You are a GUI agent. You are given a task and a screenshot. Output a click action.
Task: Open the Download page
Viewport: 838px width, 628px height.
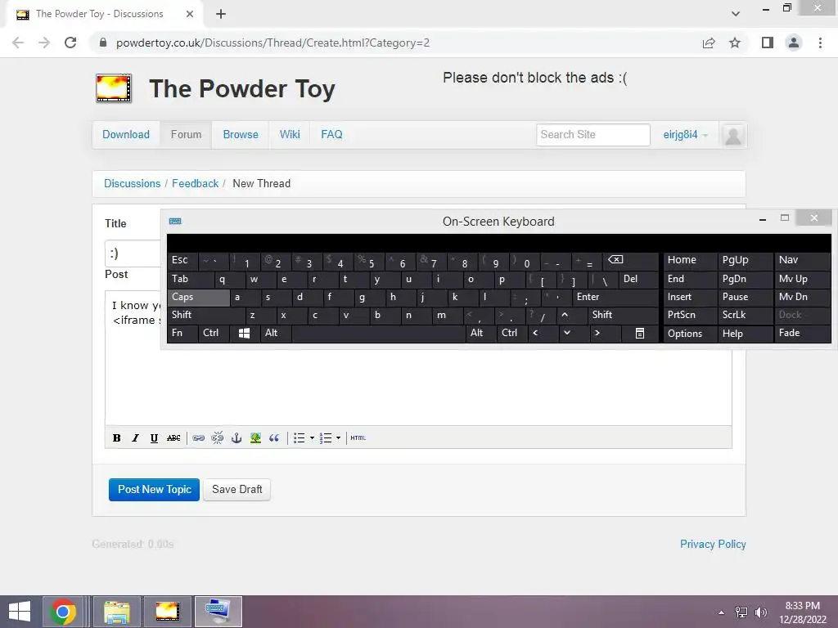tap(126, 135)
